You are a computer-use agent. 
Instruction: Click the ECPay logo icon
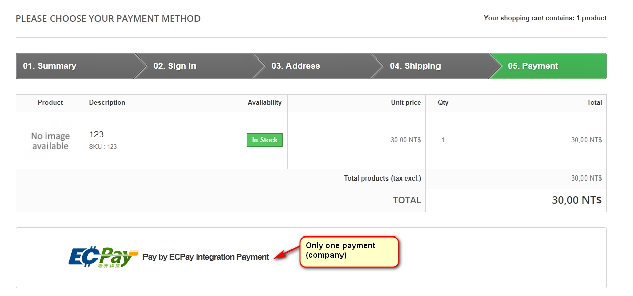tap(103, 257)
